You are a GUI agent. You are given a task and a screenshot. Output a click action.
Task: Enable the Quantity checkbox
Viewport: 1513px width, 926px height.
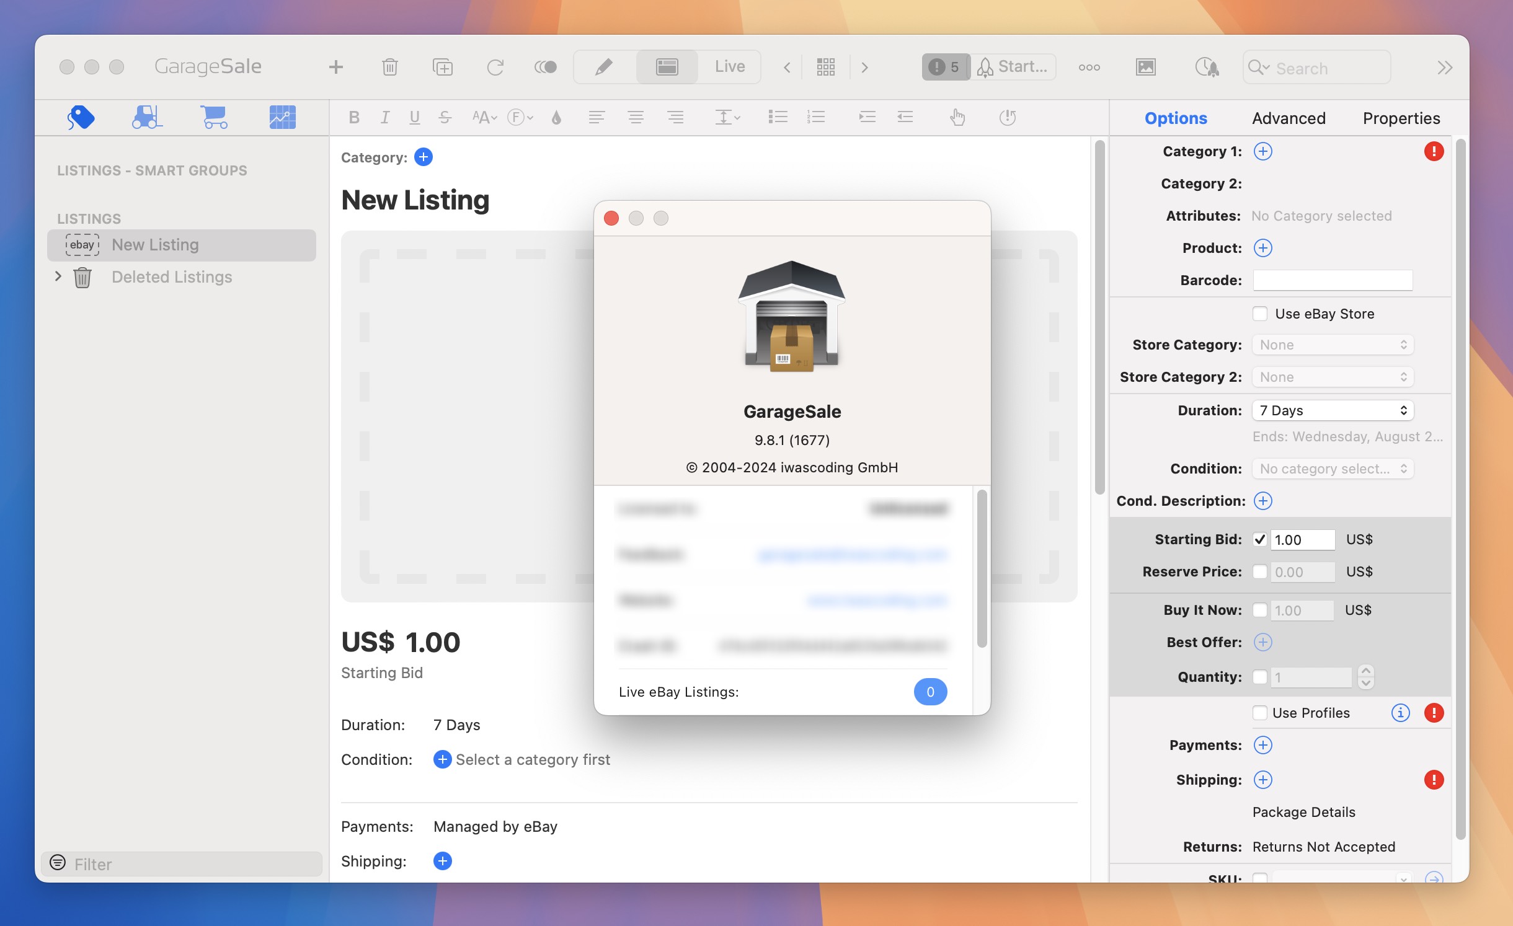1259,677
